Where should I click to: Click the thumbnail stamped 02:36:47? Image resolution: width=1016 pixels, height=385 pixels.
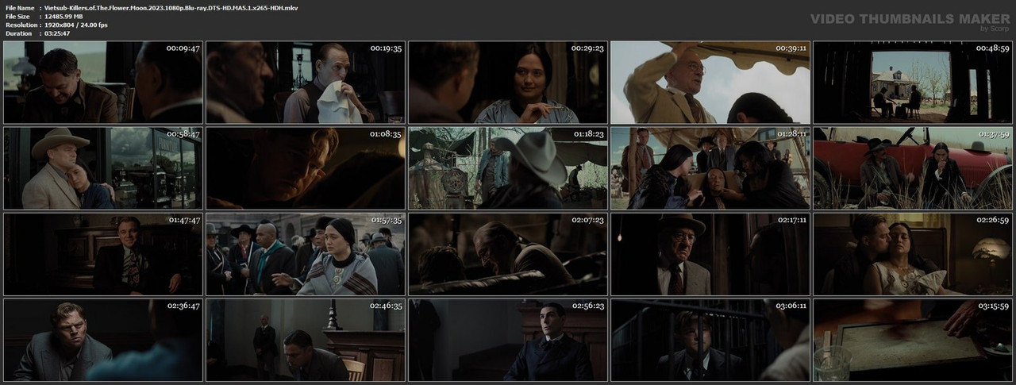tap(103, 340)
